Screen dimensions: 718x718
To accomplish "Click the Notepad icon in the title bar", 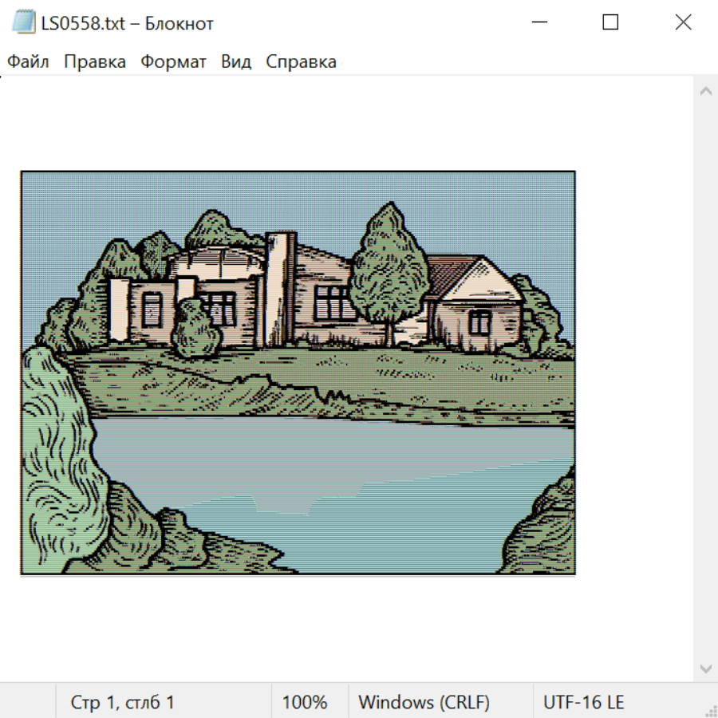I will pos(23,22).
